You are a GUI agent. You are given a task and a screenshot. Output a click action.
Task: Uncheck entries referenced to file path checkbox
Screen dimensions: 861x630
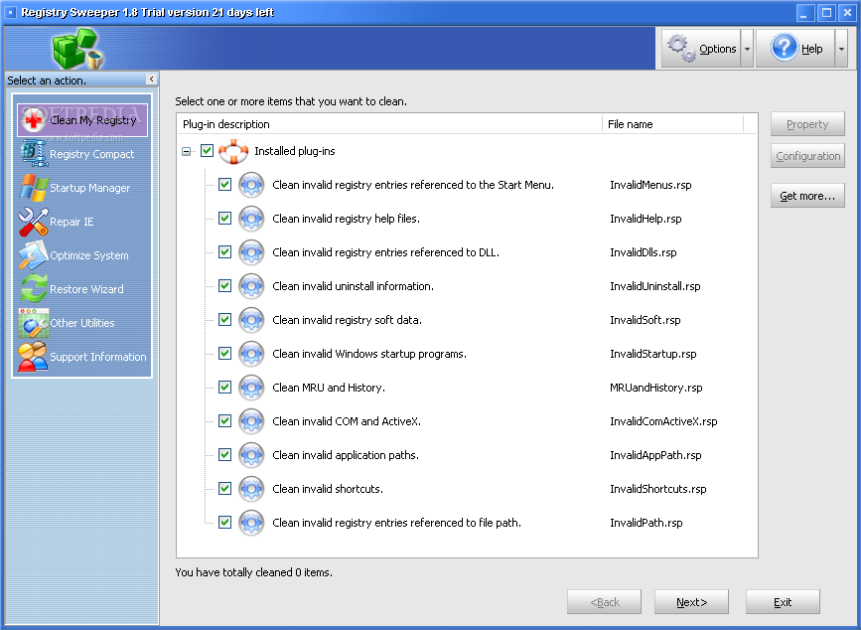[x=224, y=523]
